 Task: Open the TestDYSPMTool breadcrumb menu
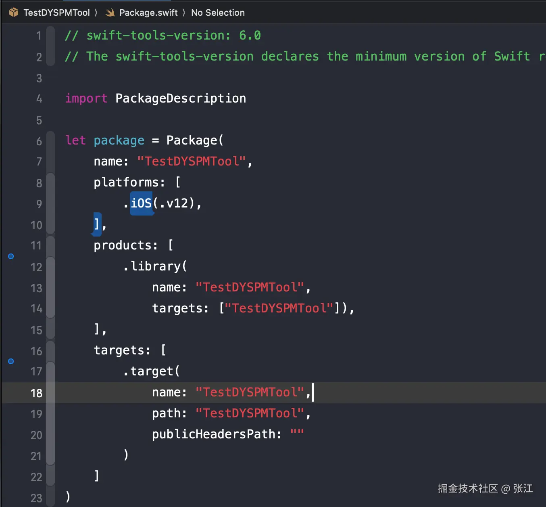click(56, 13)
